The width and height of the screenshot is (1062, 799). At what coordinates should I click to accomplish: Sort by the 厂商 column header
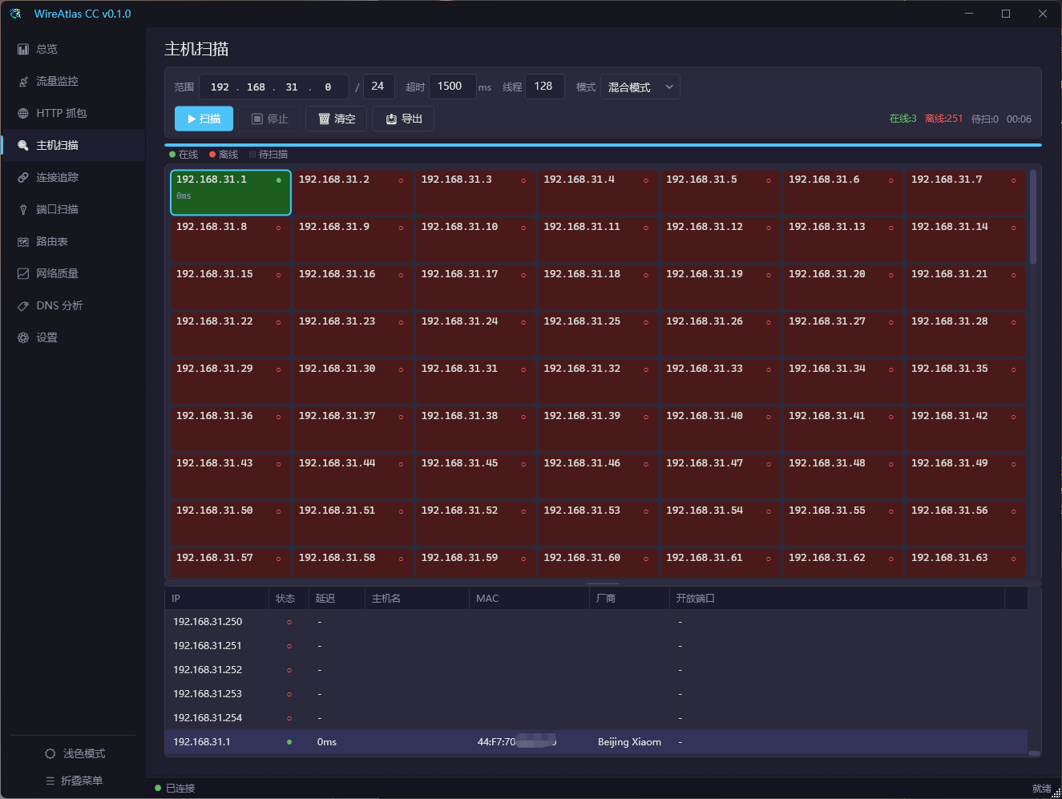tap(629, 598)
